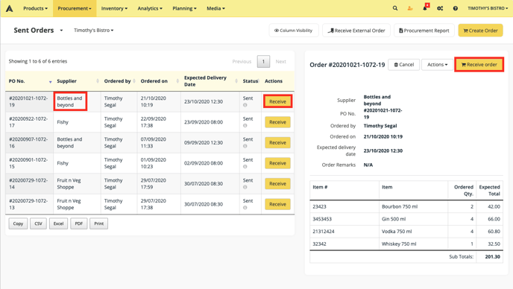
Task: Open the Inventory menu
Action: [114, 8]
